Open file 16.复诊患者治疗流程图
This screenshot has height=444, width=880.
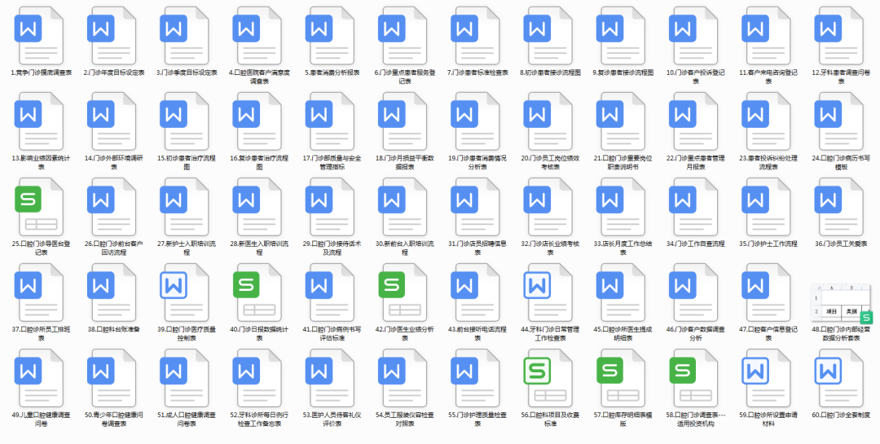coord(259,122)
